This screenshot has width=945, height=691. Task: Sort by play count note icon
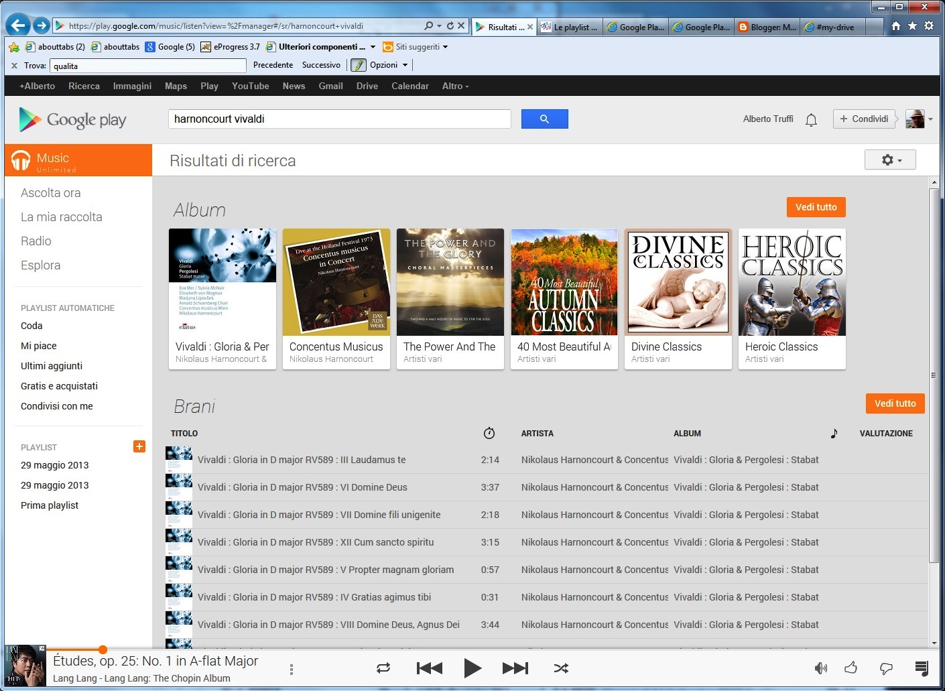(x=834, y=433)
